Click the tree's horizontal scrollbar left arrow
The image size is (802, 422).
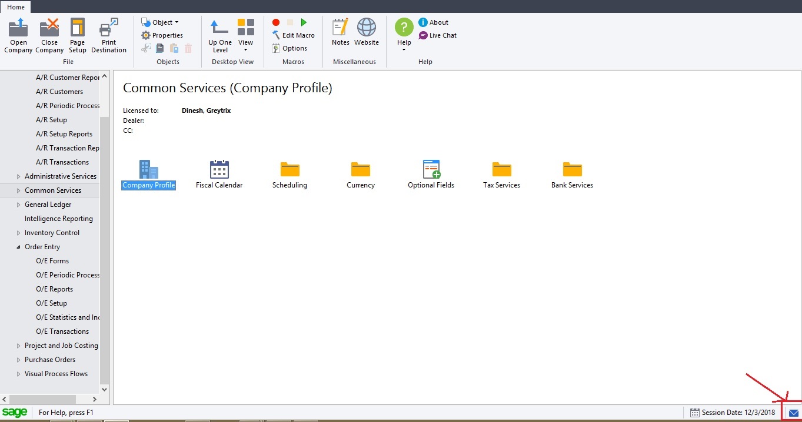5,399
